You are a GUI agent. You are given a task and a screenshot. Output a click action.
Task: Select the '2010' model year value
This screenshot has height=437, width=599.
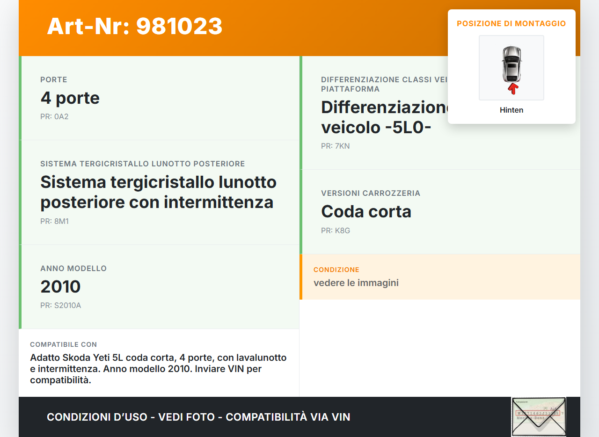(61, 287)
